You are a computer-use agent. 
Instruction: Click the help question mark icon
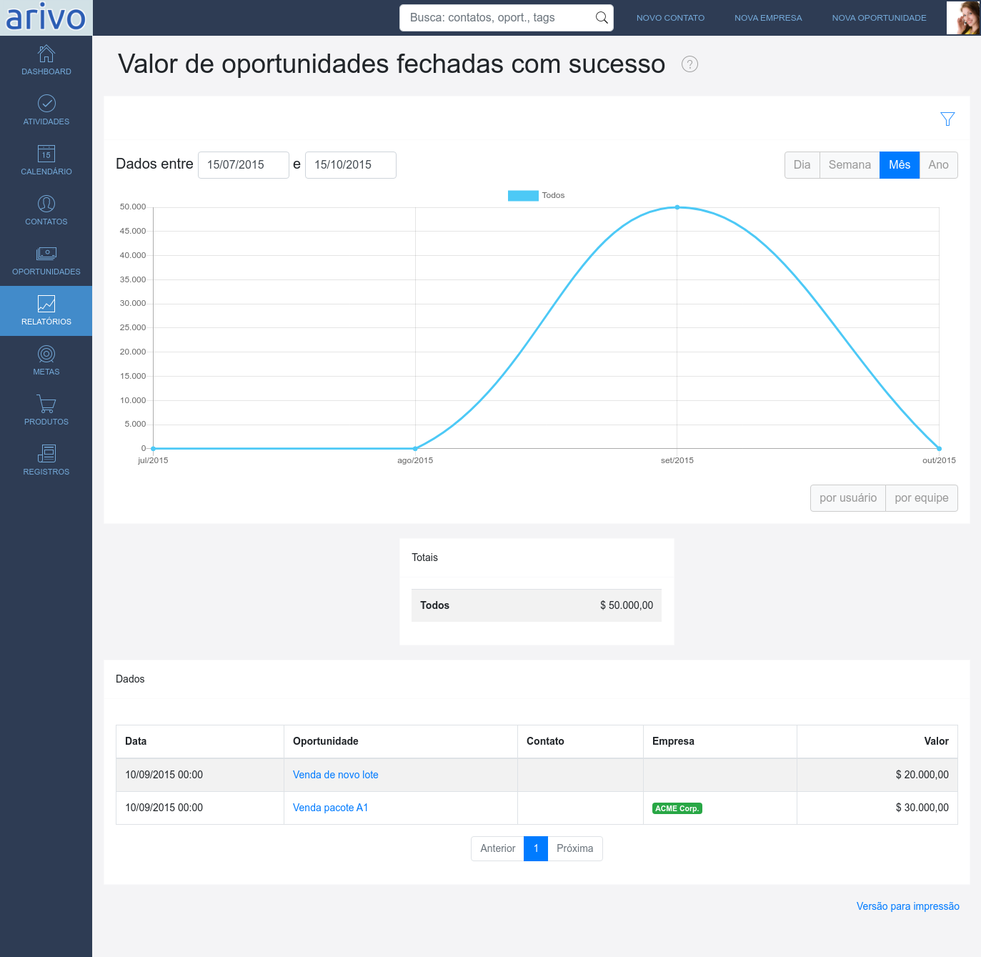(x=689, y=64)
